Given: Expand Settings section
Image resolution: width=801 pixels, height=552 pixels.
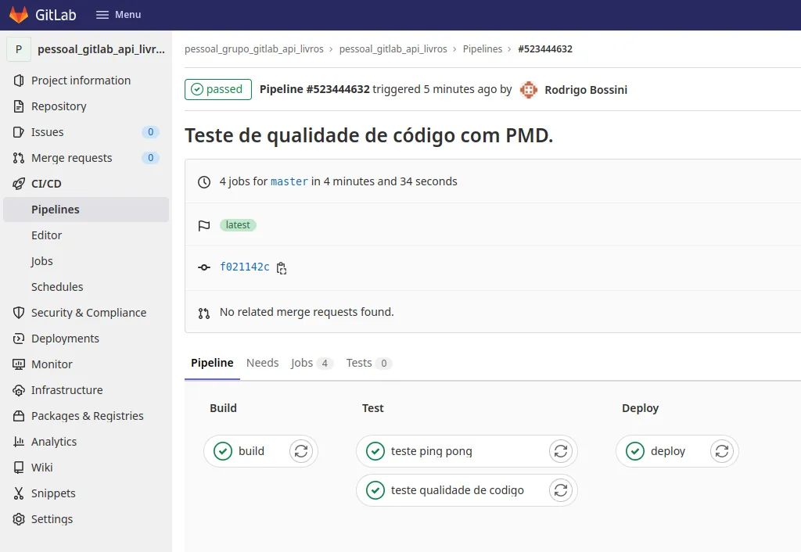Looking at the screenshot, I should click(x=52, y=519).
